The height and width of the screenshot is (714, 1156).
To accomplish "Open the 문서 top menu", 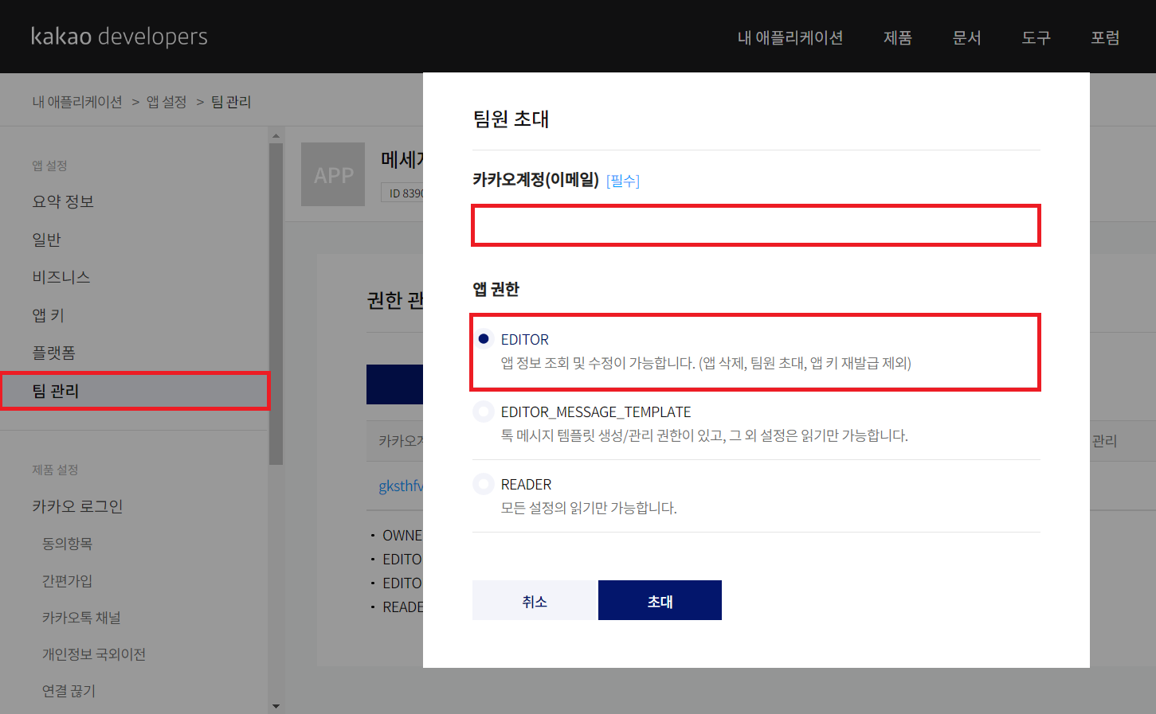I will tap(966, 37).
